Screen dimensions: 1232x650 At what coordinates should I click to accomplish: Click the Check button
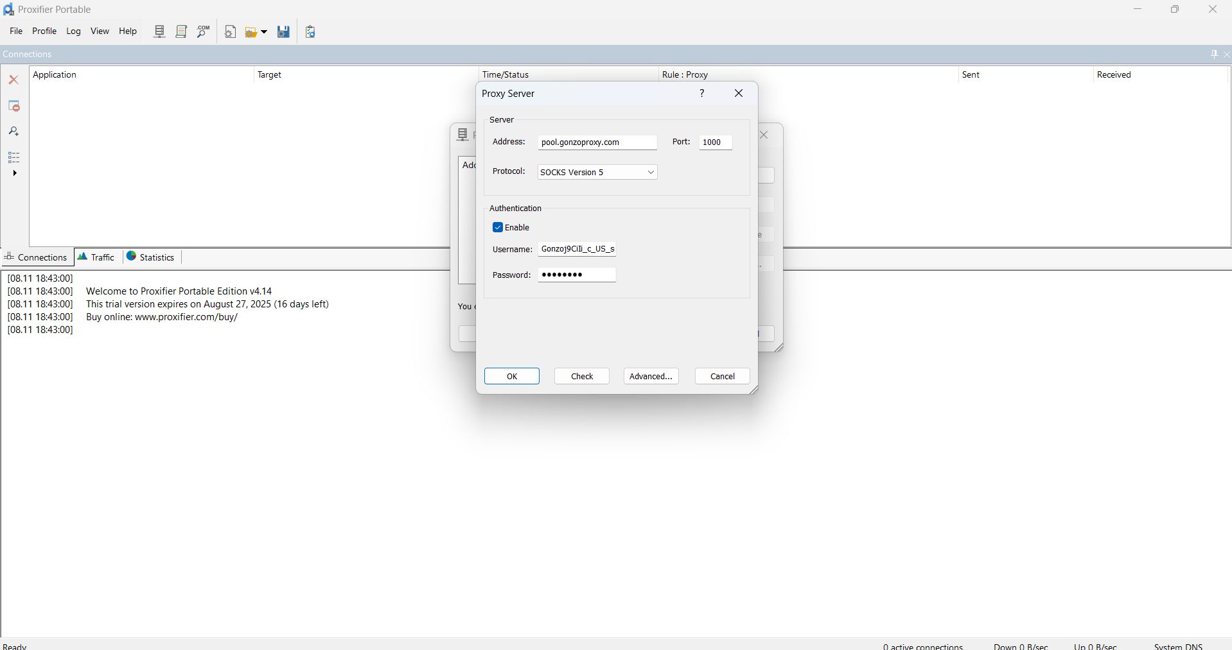[x=582, y=376]
